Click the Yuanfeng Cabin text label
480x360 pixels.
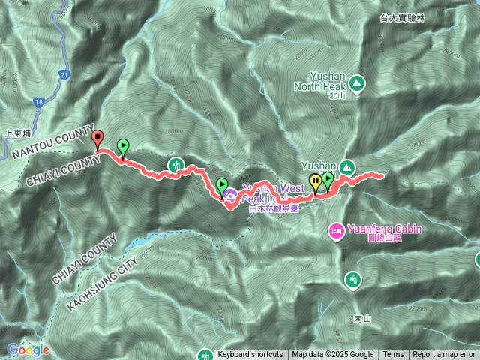385,229
